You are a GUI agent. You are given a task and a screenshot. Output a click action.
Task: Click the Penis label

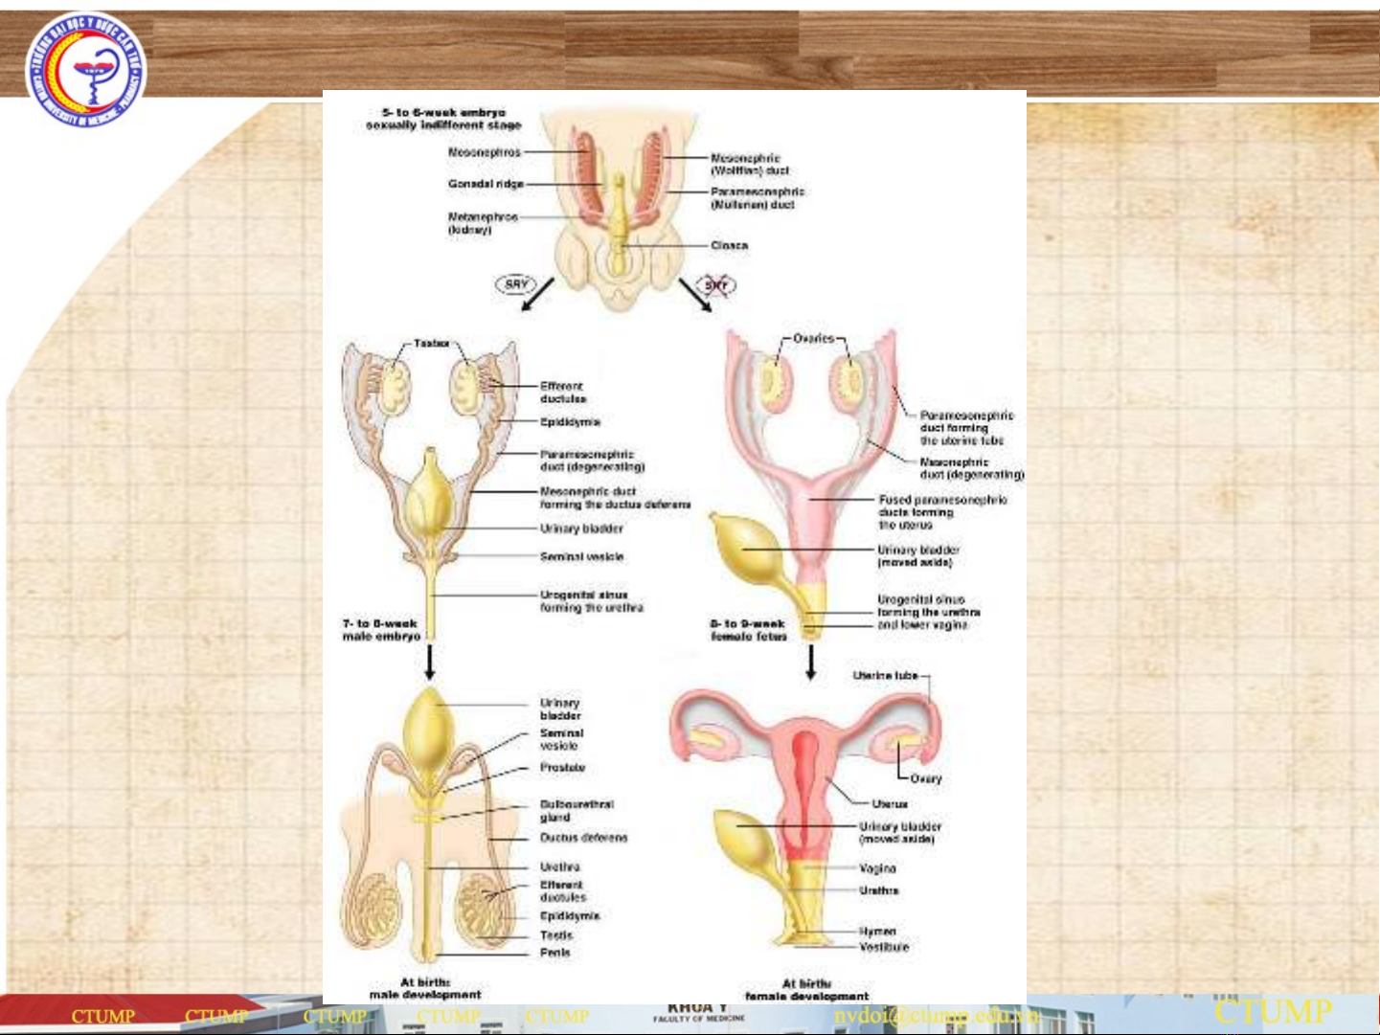point(554,953)
